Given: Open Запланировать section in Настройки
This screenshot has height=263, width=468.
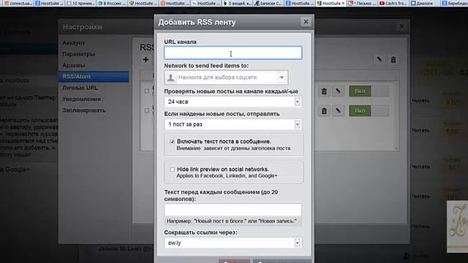Looking at the screenshot, I should pyautogui.click(x=84, y=110).
